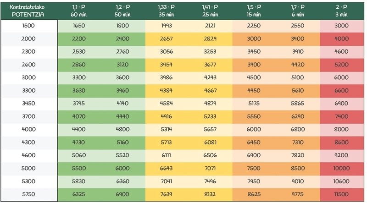The height and width of the screenshot is (203, 367).
Task: Click the cell showing 2121
Action: pyautogui.click(x=210, y=26)
